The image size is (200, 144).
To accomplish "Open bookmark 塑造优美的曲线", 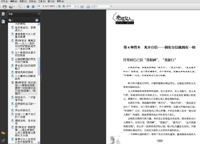I will pos(24,72).
